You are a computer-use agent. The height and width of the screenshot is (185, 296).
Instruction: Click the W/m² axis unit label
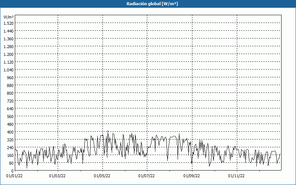[x=9, y=17]
